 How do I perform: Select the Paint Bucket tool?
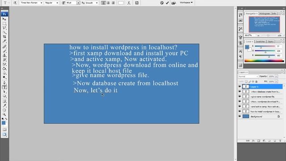coord(4,68)
